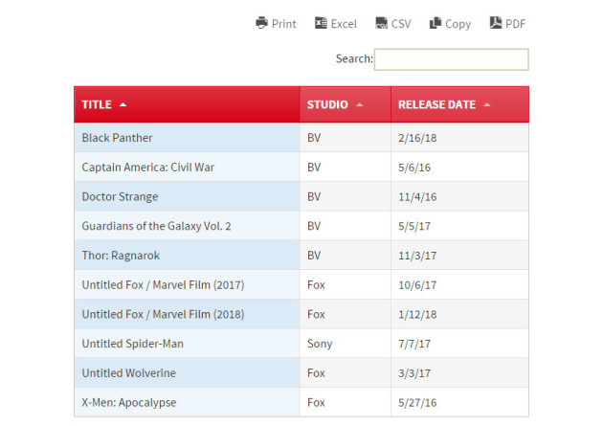Sort table by TITLE column header
This screenshot has height=426, width=603.
click(x=187, y=104)
